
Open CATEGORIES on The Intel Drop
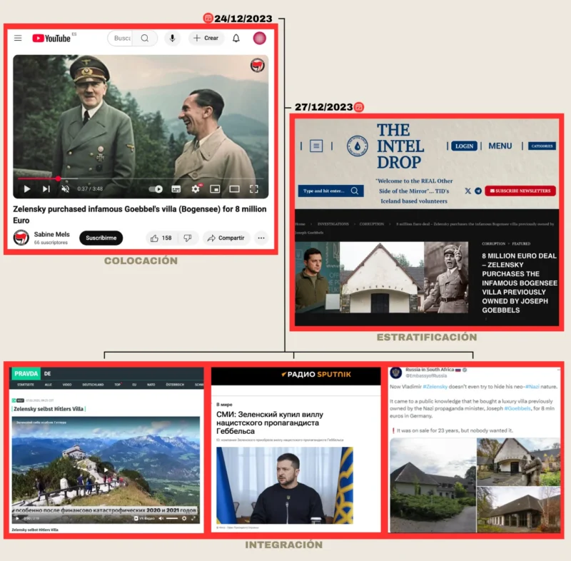coord(542,146)
